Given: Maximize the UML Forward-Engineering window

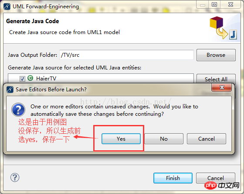Looking at the screenshot, I should [x=214, y=4].
